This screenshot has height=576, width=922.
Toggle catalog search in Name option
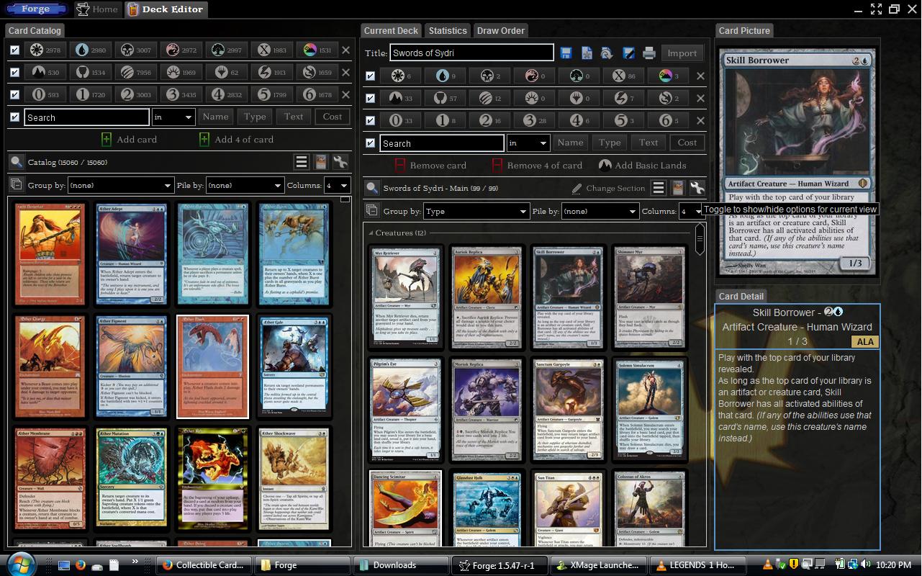pyautogui.click(x=215, y=117)
